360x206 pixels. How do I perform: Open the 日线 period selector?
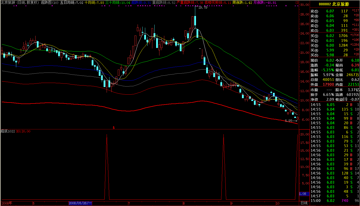click(304, 203)
